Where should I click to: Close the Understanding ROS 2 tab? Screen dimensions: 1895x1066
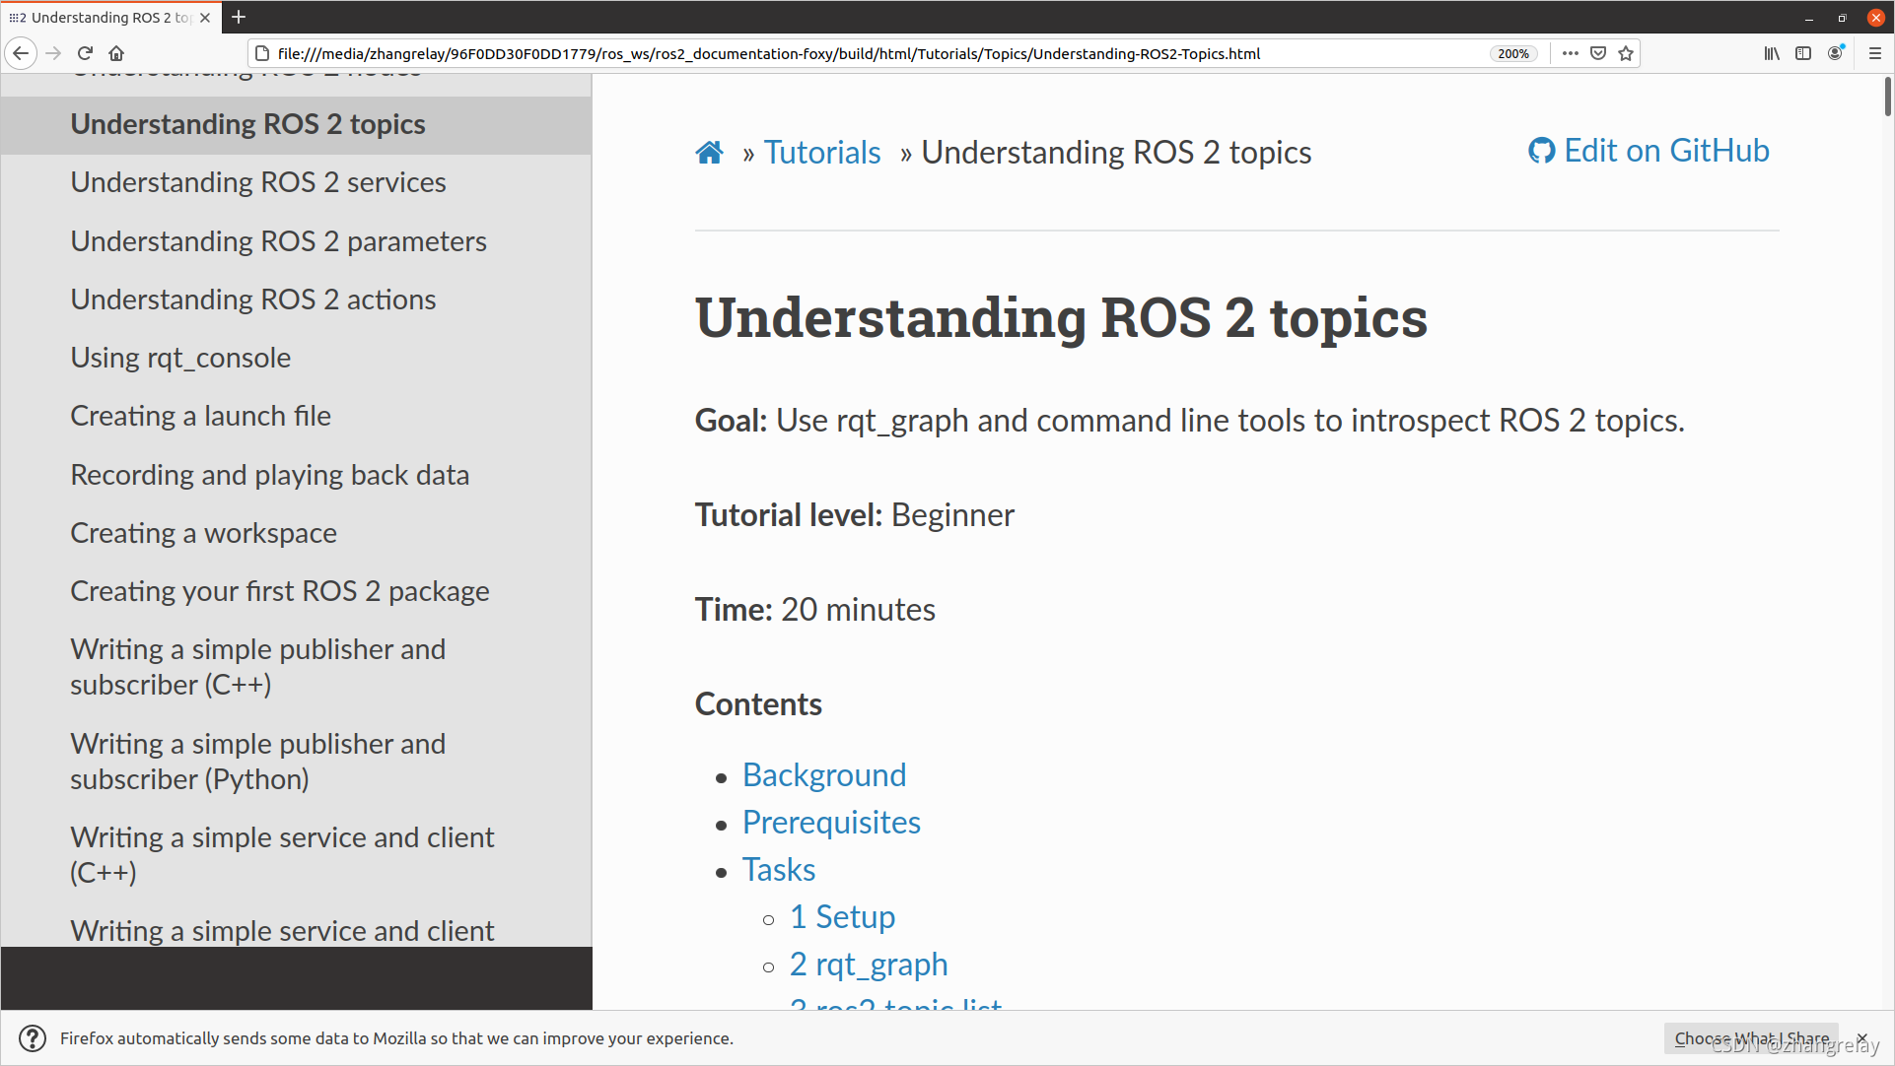[205, 18]
